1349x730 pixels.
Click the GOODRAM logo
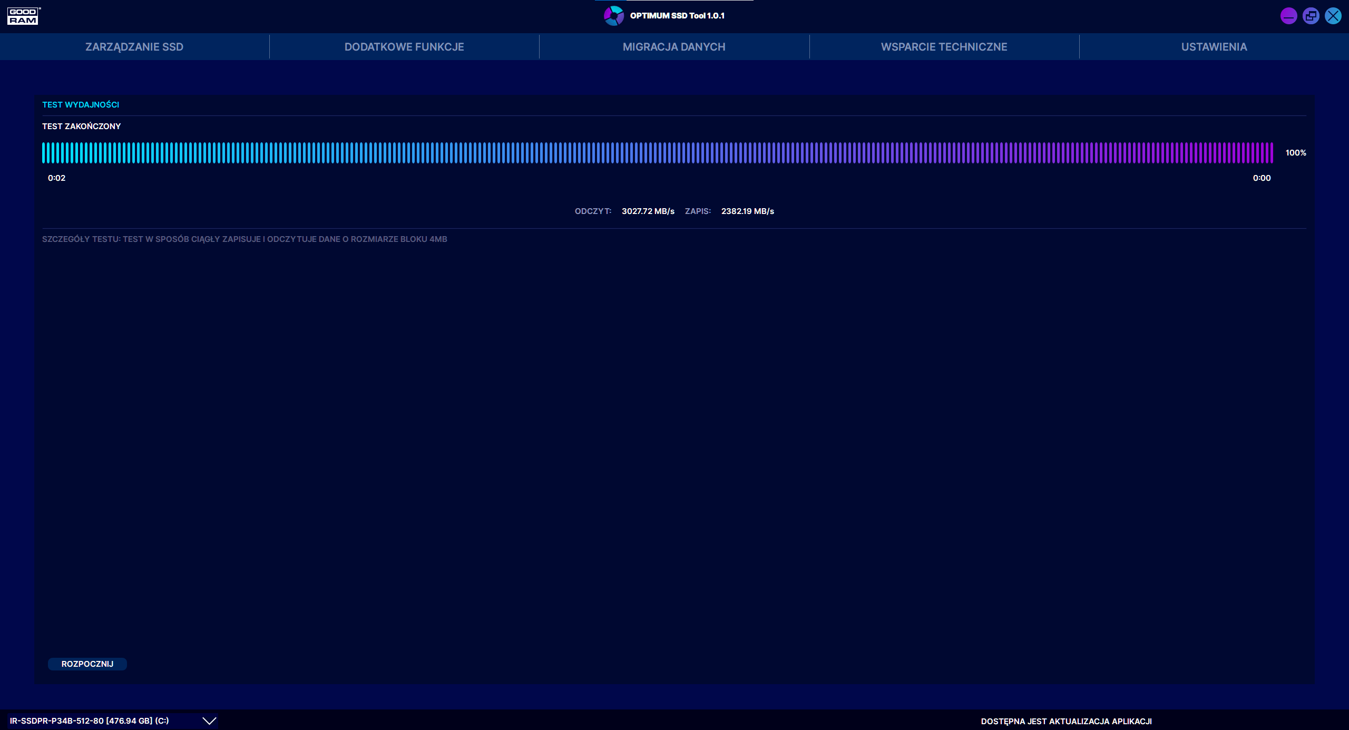24,16
